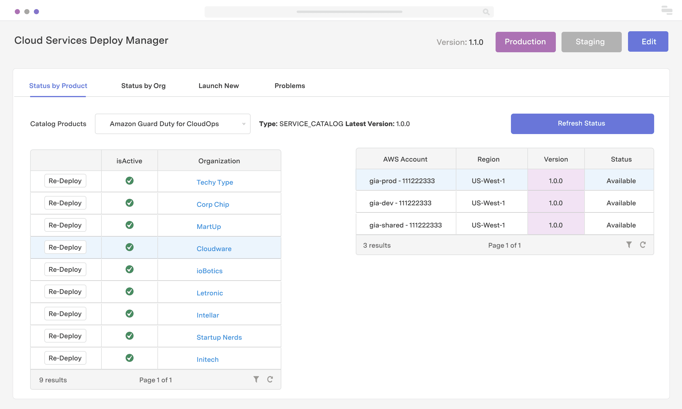Screen dimensions: 682x409
Task: Re-Deploy the MartUp organization
Action: tap(65, 225)
